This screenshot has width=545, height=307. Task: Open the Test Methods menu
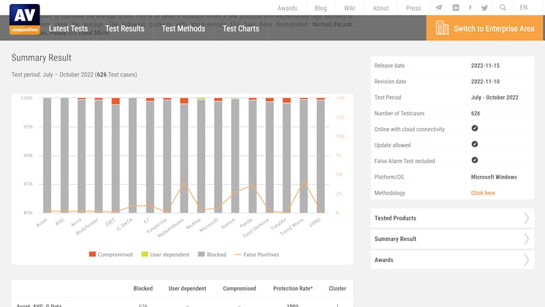[183, 29]
